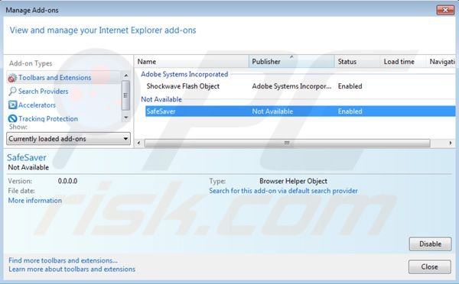This screenshot has height=284, width=459.
Task: Click the Adobe Systems Incorpor... publisher cell
Action: coord(291,86)
